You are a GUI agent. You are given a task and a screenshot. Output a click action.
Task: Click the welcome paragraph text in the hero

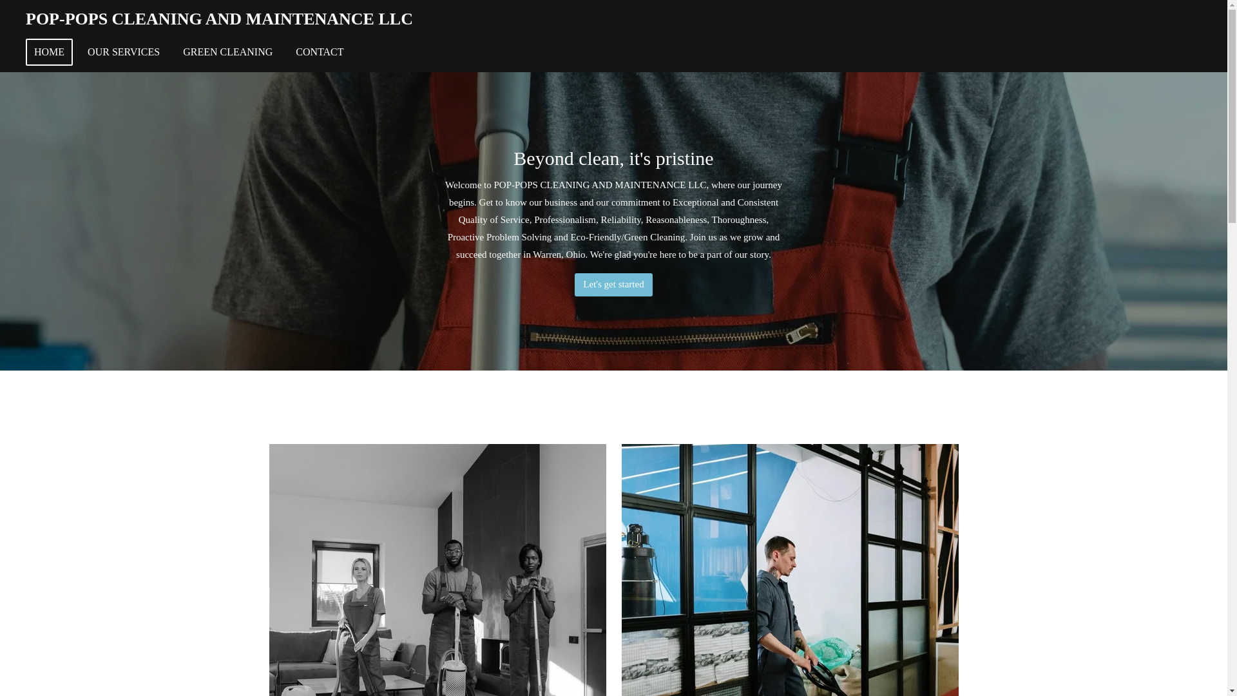pos(613,220)
